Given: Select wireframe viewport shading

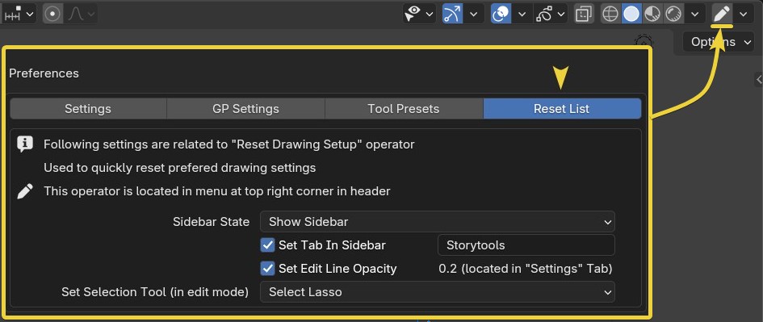Looking at the screenshot, I should pos(610,14).
